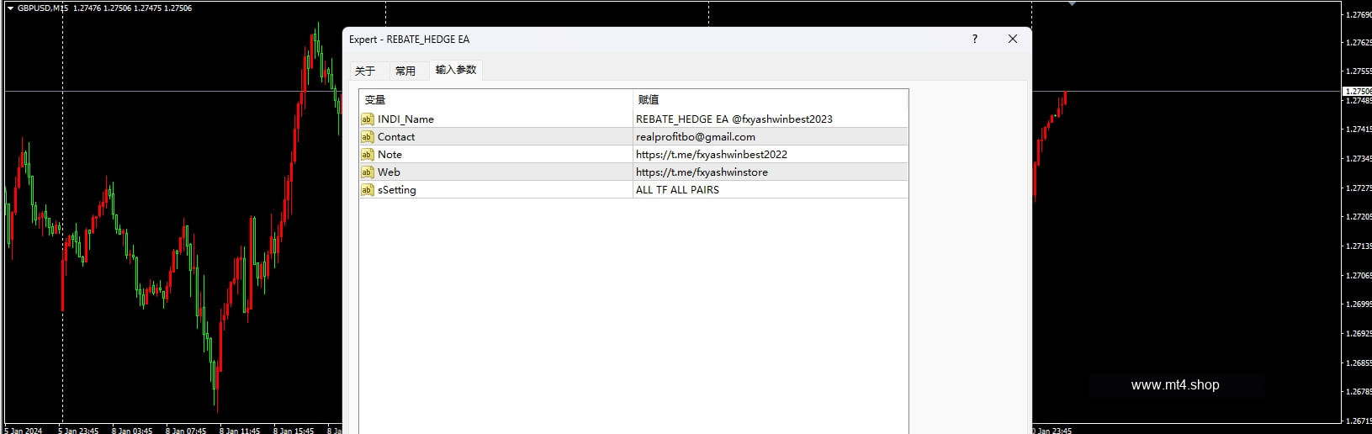
Task: Switch to the 常用 tab
Action: (405, 71)
